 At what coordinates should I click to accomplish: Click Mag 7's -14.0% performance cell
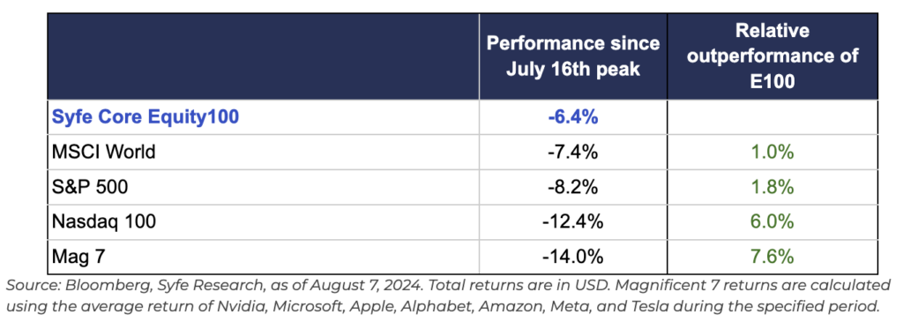coord(573,257)
